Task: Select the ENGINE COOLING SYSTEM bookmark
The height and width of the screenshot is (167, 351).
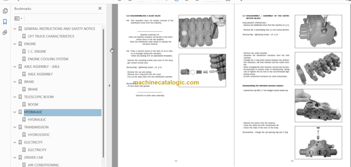Action: point(48,59)
